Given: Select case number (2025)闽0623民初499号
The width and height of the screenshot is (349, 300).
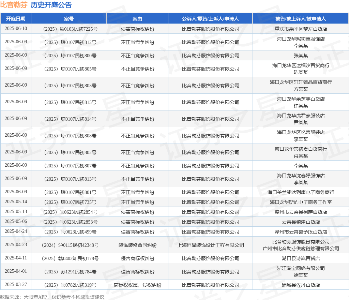Looking at the screenshot, I should coord(70,232).
